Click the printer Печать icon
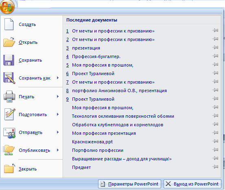Image resolution: width=225 pixels, height=190 pixels. point(9,97)
